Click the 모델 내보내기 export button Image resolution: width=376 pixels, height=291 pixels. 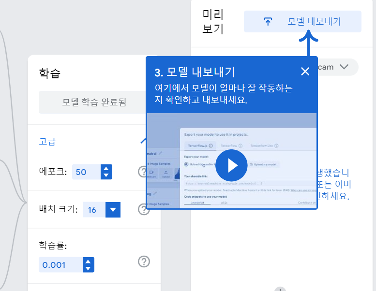coord(302,22)
